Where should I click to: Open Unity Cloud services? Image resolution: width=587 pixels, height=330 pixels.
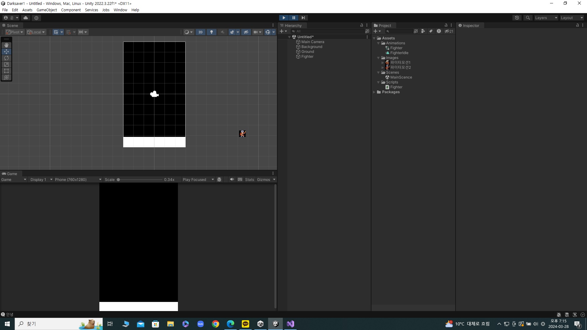point(26,18)
